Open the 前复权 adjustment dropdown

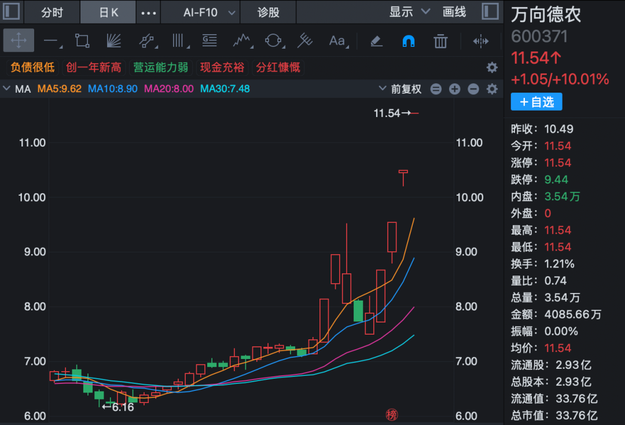(x=400, y=89)
